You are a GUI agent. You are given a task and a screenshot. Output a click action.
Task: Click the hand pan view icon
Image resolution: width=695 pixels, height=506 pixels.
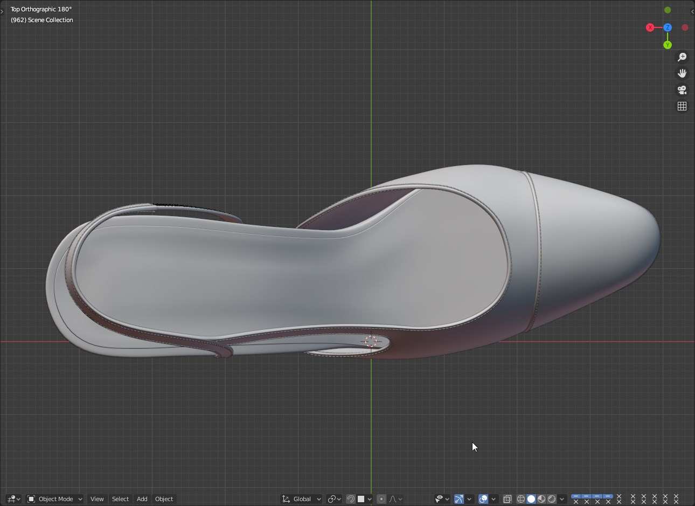click(682, 73)
